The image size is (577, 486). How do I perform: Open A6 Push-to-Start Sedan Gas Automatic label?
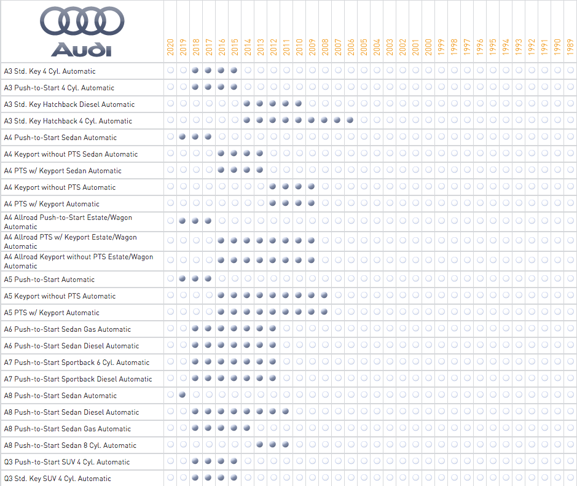tap(67, 329)
